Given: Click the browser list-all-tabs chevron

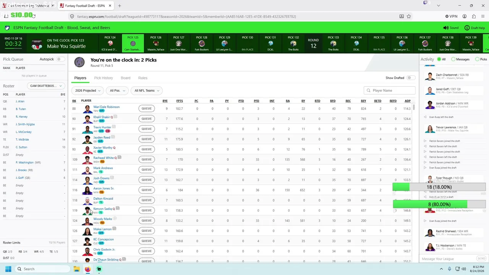Looking at the screenshot, I should (438, 6).
